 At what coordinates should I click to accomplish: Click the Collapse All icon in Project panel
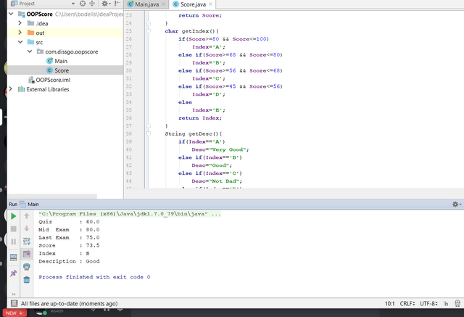point(92,4)
